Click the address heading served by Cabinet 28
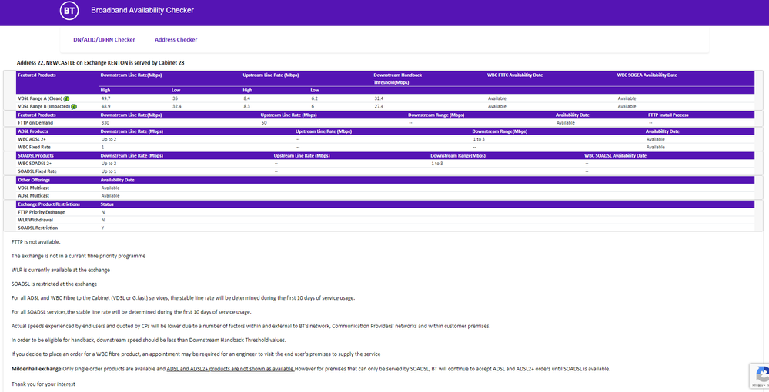This screenshot has height=392, width=769. 100,62
